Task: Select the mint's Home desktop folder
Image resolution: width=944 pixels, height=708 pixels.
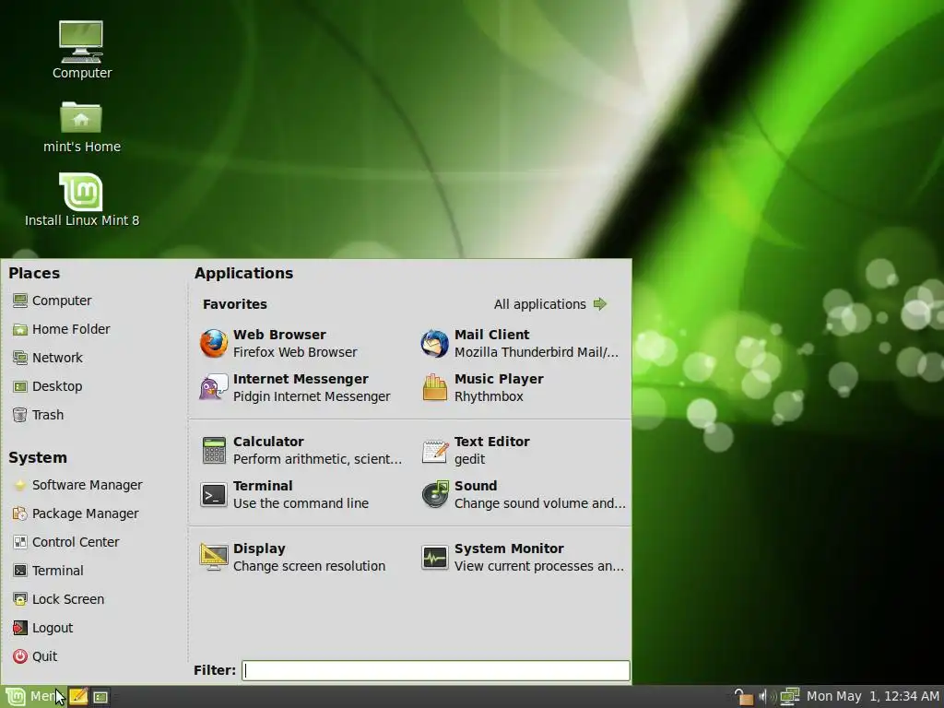Action: pyautogui.click(x=81, y=127)
